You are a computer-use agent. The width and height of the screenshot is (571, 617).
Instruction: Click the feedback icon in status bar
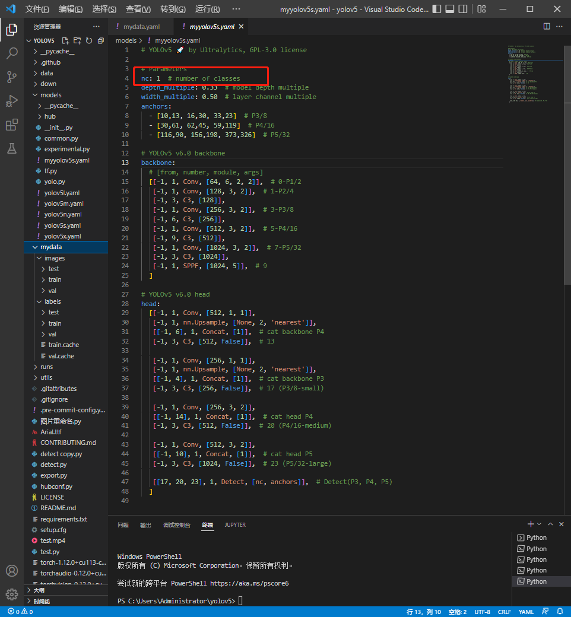(x=545, y=612)
